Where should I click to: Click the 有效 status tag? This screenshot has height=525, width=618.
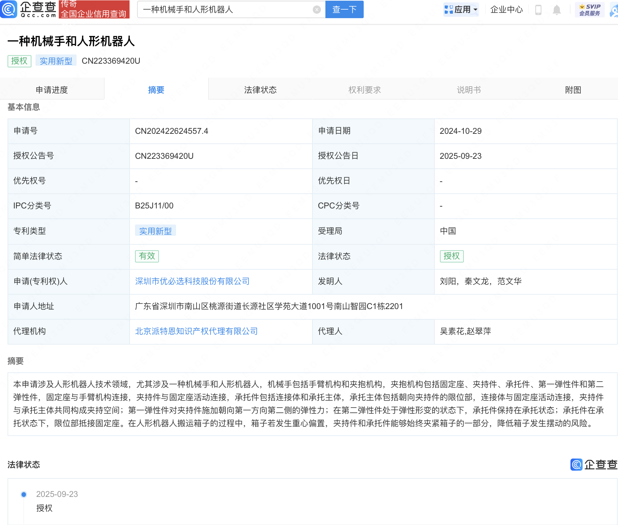tap(147, 256)
